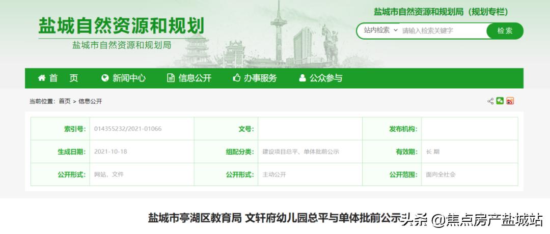
Task: Click the document icon beside 信息公开
Action: tap(171, 78)
